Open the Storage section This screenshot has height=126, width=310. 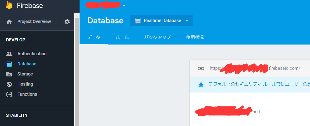coord(25,74)
